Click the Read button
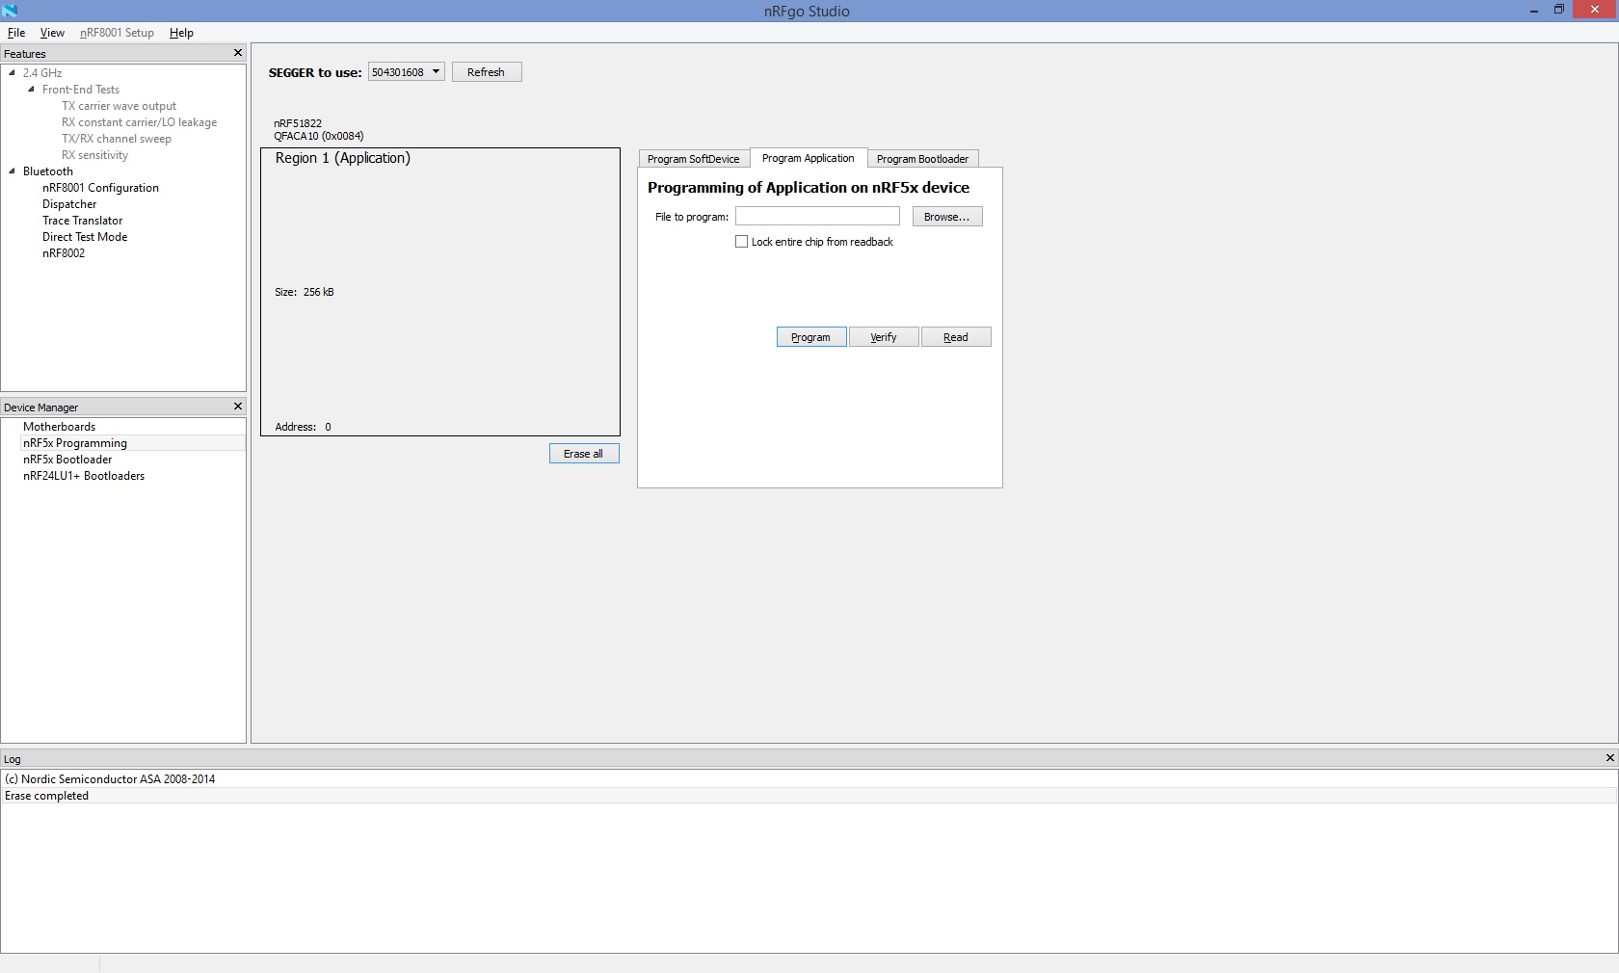Viewport: 1619px width, 973px height. coord(956,337)
